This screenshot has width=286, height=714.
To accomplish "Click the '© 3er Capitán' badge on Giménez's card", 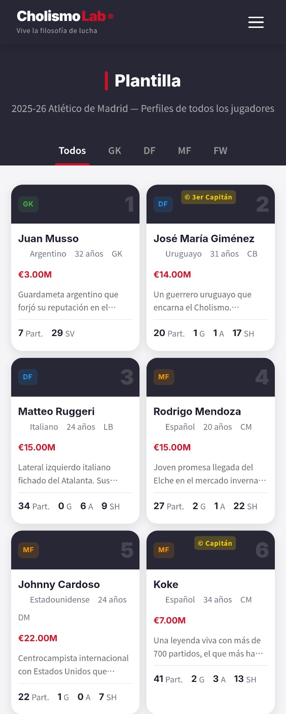I will 208,197.
